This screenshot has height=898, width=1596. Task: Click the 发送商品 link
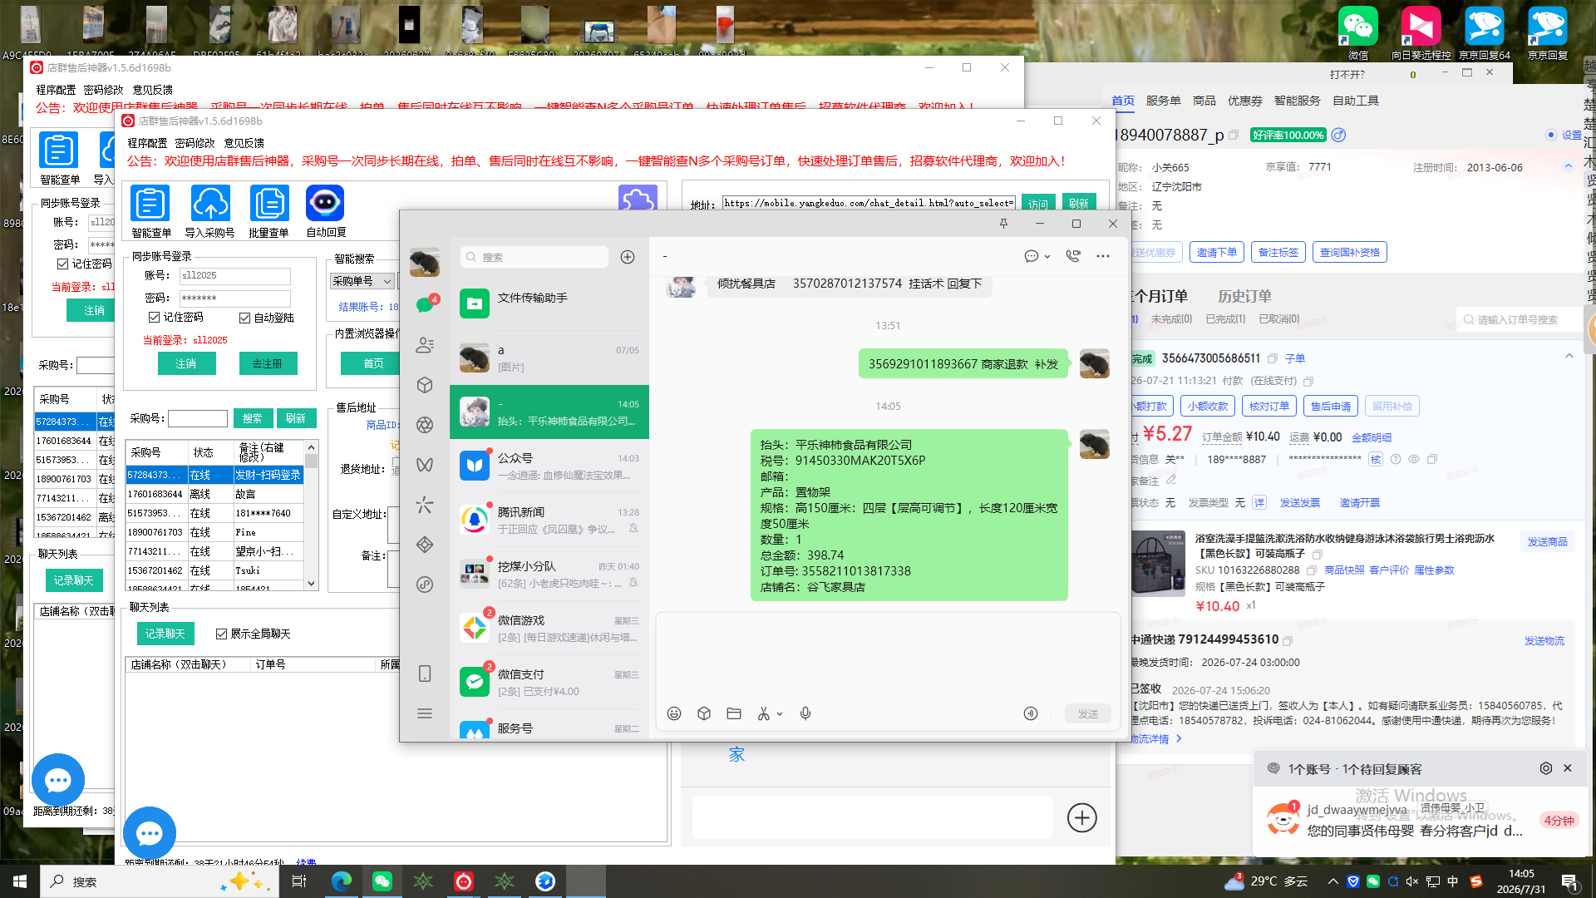(1547, 541)
